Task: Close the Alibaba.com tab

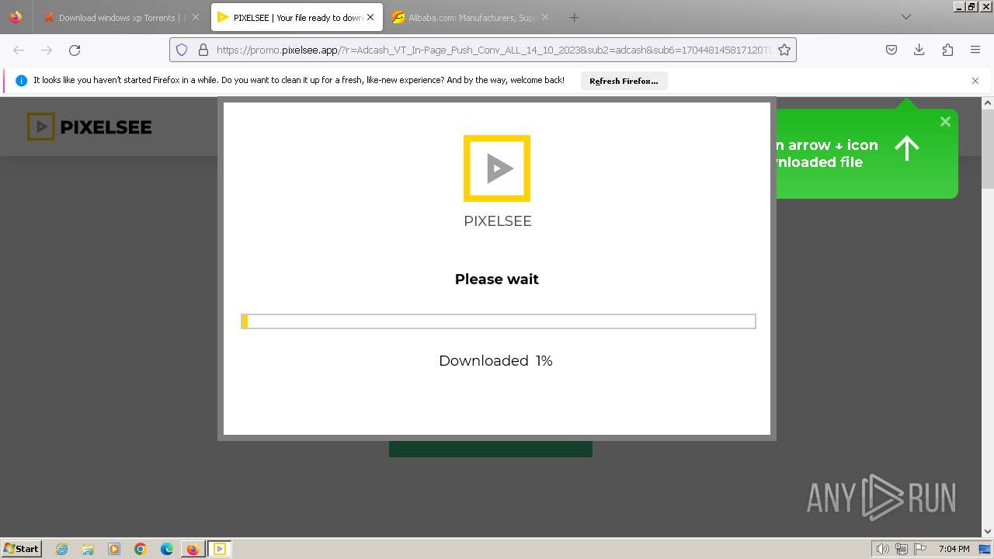Action: [544, 17]
